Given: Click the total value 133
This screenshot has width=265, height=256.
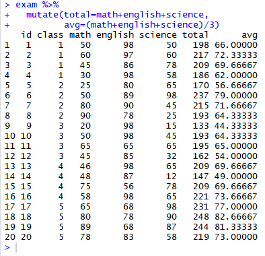Looking at the screenshot, I should coord(201,126).
